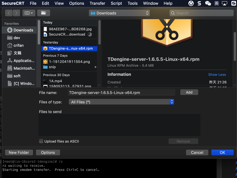Click the back navigation arrow
This screenshot has width=237, height=178.
pos(9,13)
